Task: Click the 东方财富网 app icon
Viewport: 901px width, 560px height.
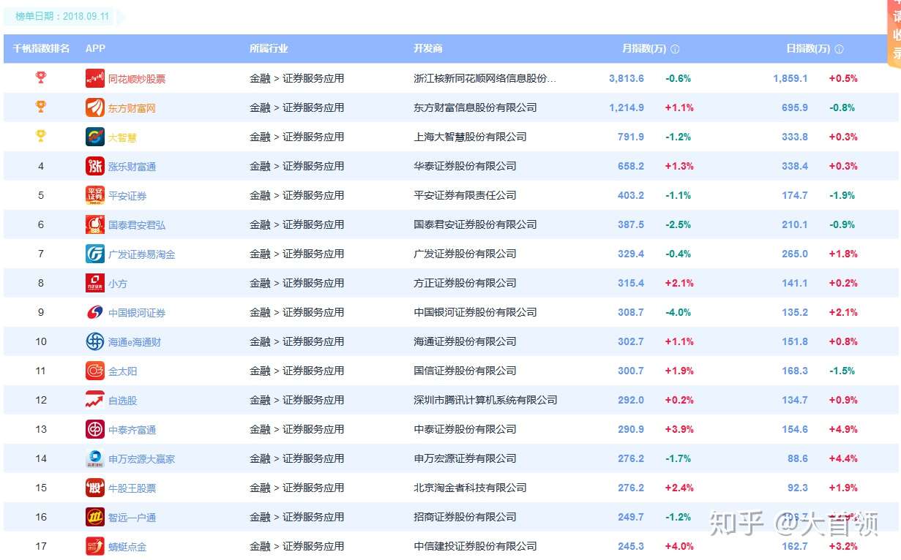Action: tap(95, 107)
